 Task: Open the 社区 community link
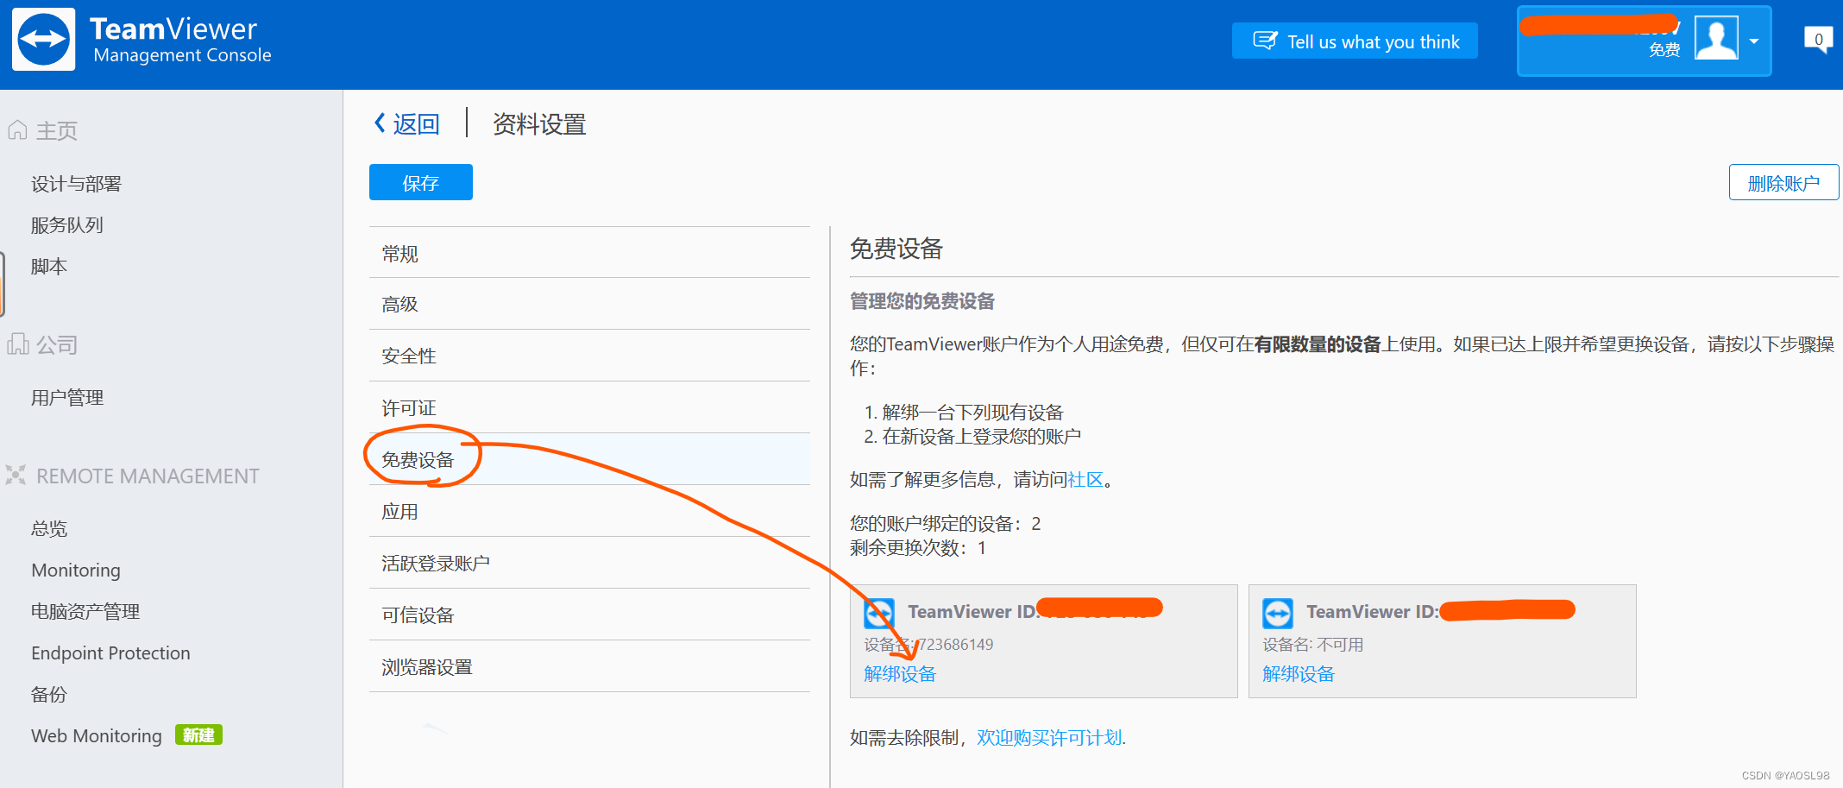pos(1085,480)
